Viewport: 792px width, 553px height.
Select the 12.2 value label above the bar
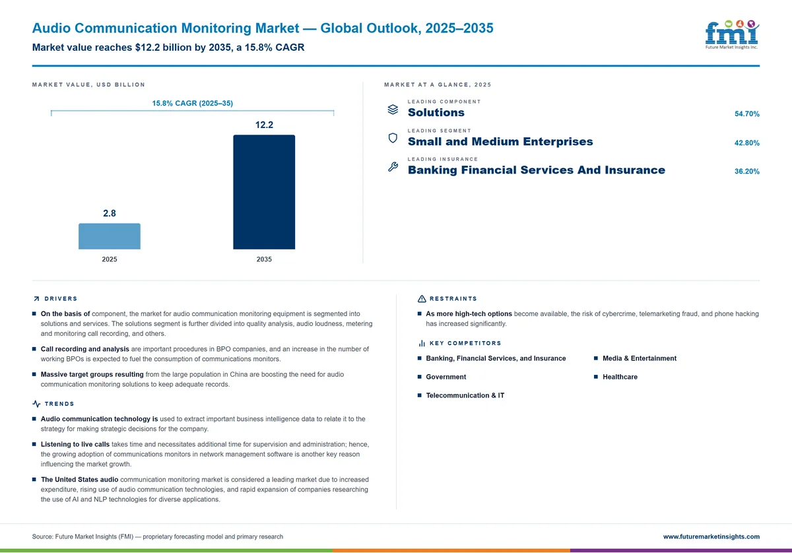[x=264, y=125]
